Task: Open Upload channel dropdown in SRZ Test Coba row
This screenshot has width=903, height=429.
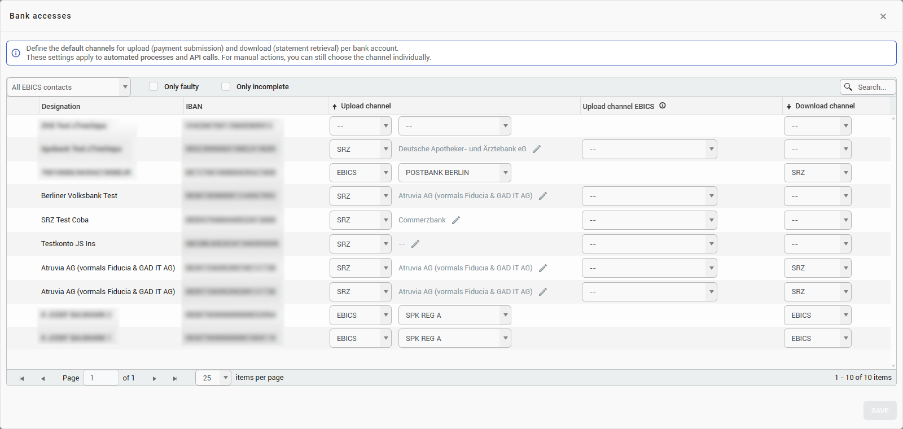Action: tap(361, 220)
